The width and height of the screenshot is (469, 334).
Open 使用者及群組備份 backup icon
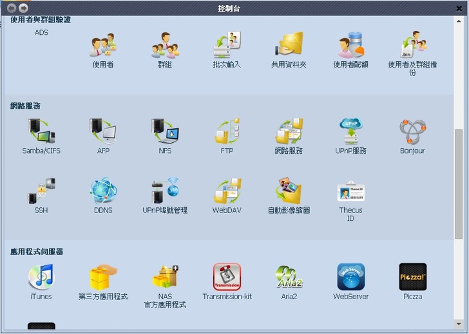click(412, 45)
